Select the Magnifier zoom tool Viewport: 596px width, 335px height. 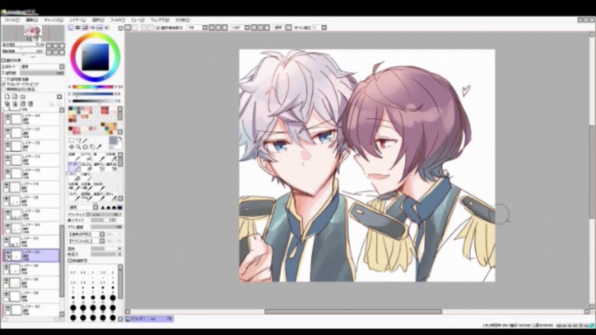pos(78,147)
